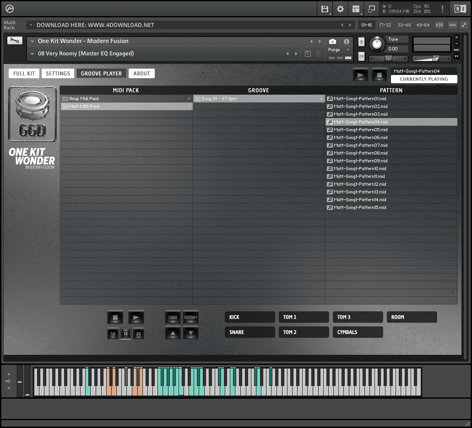This screenshot has width=472, height=428.
Task: Toggle the aux sends panel
Action: (x=456, y=49)
